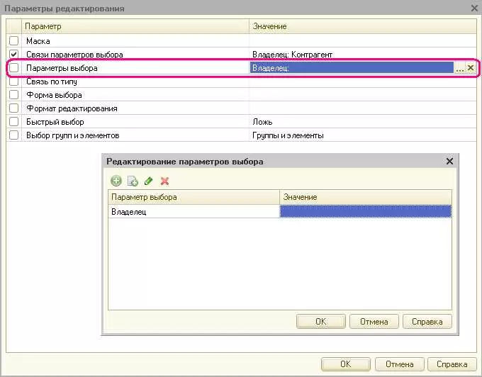Click Отмена in the Редактирование параметров выбора dialog
The width and height of the screenshot is (482, 377).
pos(374,322)
